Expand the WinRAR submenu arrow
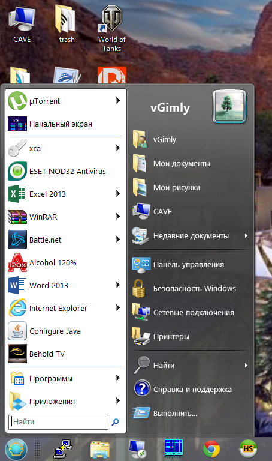The image size is (272, 461). [x=118, y=217]
